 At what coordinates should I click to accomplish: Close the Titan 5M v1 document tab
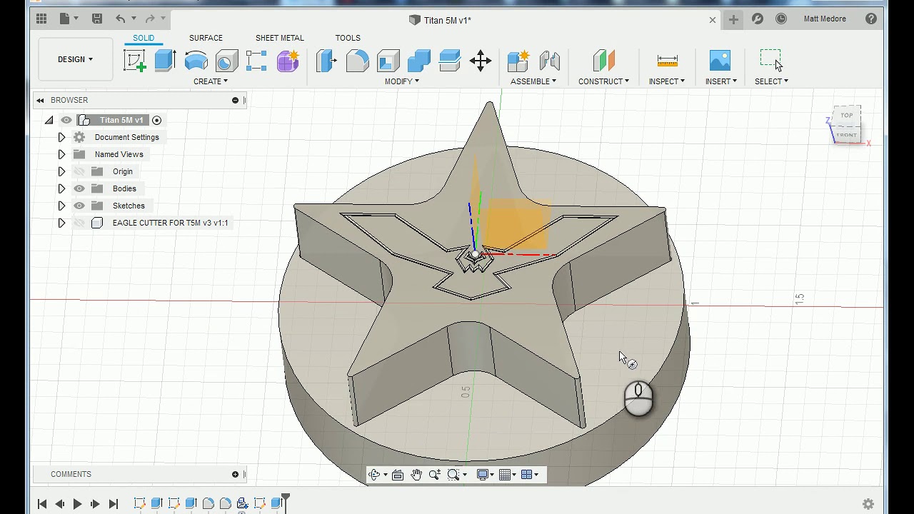(712, 20)
